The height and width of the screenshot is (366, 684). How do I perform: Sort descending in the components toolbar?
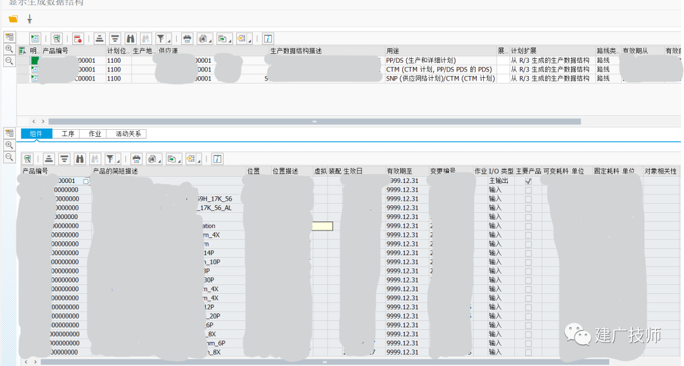64,159
